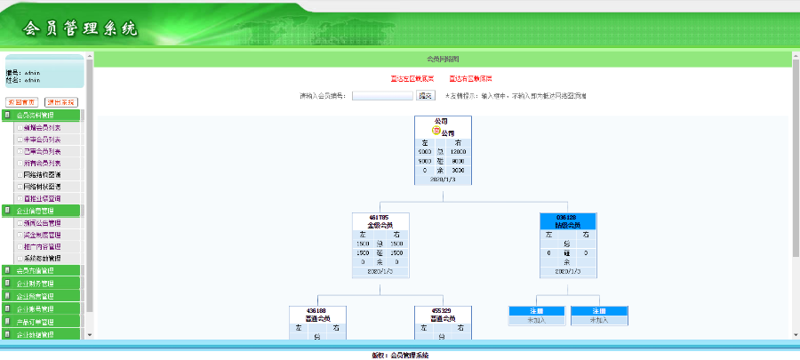Screen dimensions: 800x360
Task: Click the book icon beside 企业财务管理
Action: point(8,283)
